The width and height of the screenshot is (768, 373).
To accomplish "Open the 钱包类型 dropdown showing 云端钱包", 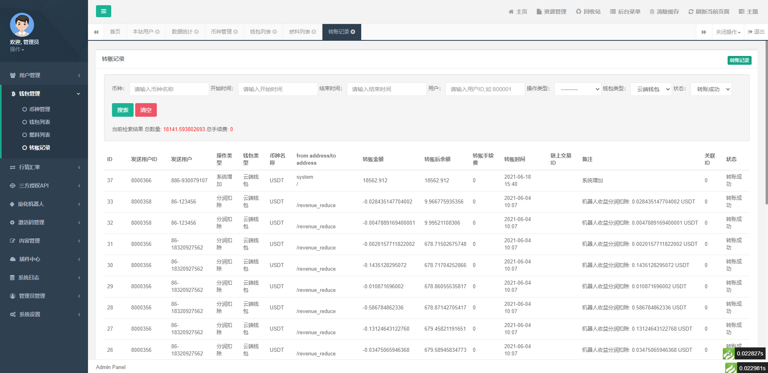I will (650, 89).
